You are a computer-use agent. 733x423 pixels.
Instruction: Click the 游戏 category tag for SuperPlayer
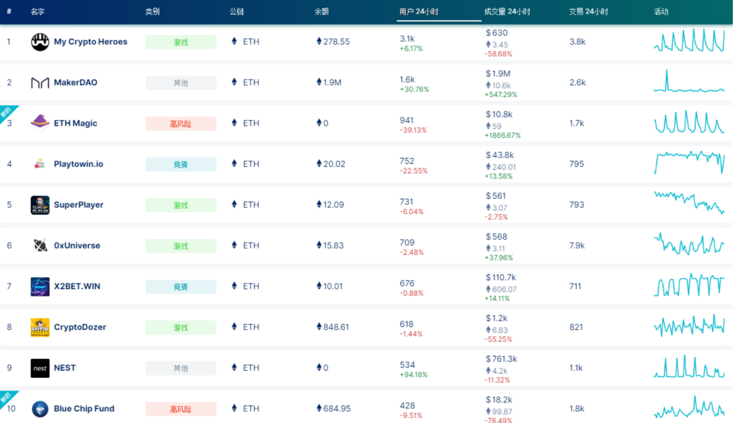(x=181, y=205)
